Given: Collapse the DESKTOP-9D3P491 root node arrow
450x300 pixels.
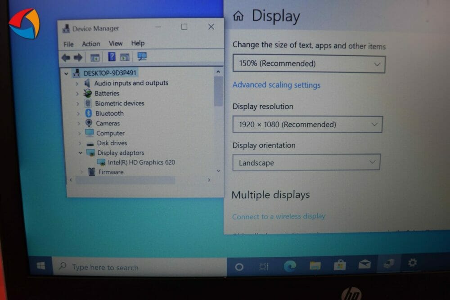Looking at the screenshot, I should coord(66,73).
